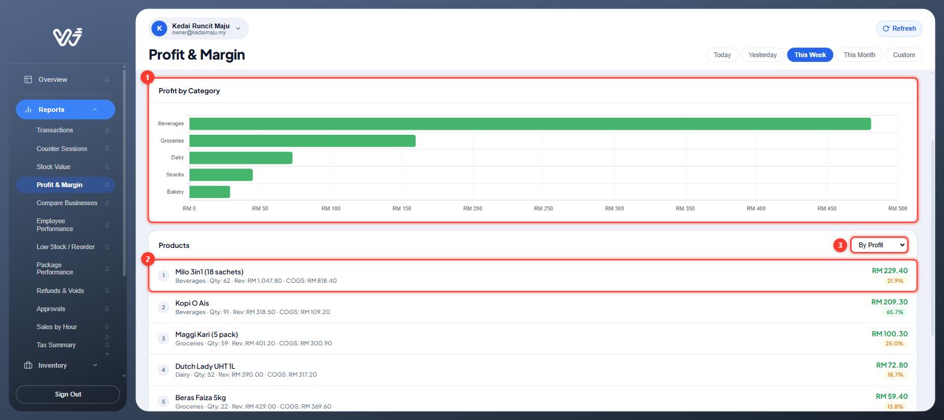
Task: Click the Dutch Lady UHT 1L product name
Action: point(205,366)
